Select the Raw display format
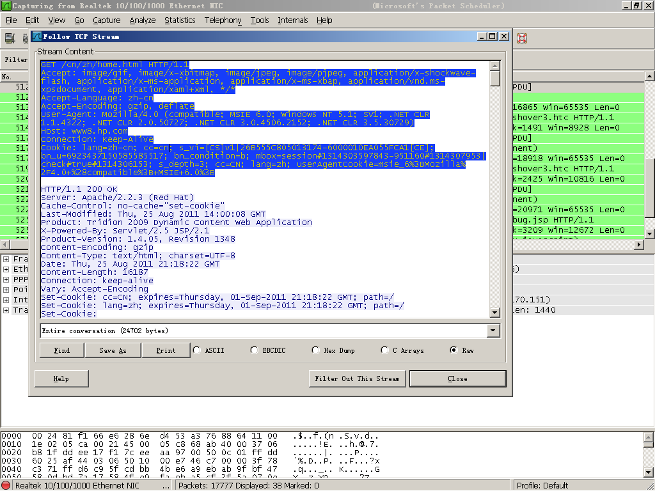 pyautogui.click(x=454, y=350)
